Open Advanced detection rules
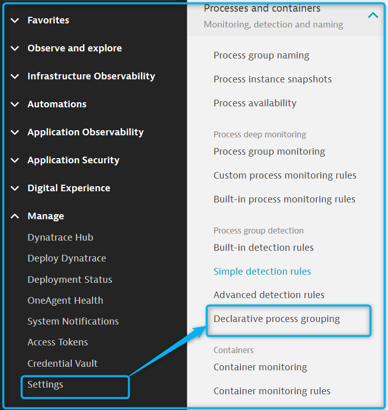388x410 pixels. click(x=268, y=295)
